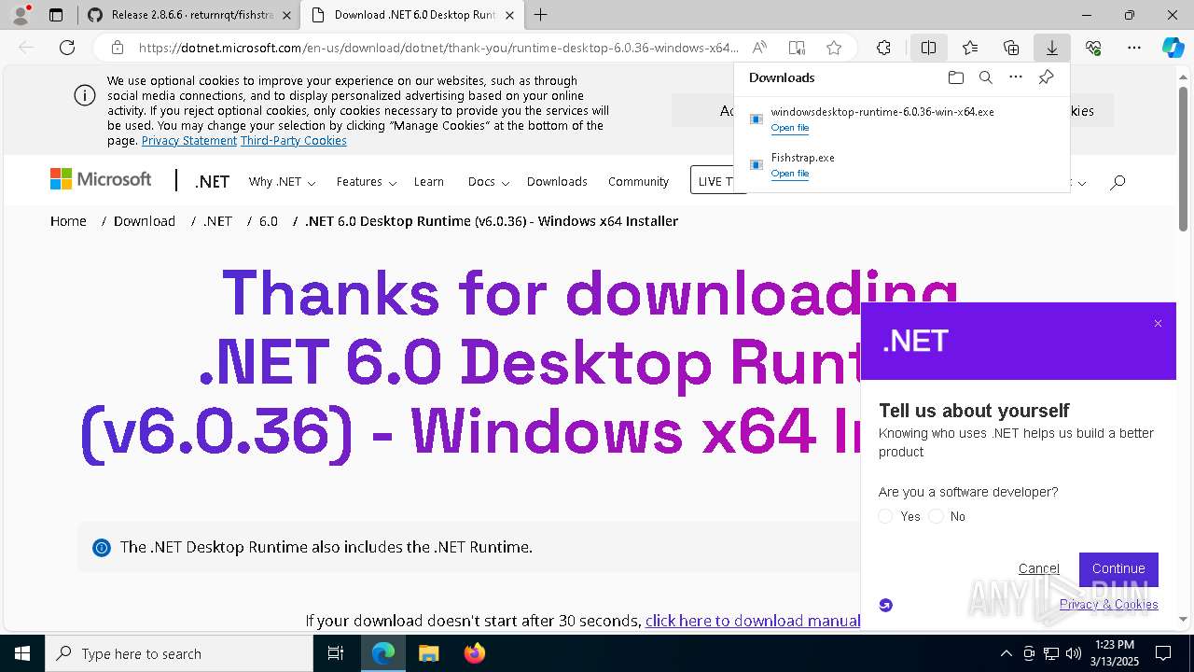
Task: Open the Community nav item
Action: coord(638,182)
